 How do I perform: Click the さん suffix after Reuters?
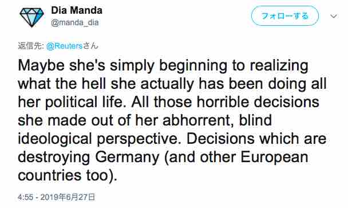click(x=90, y=46)
